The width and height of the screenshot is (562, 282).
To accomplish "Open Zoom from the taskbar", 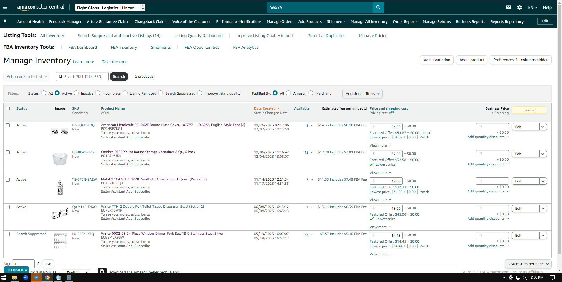I will click(x=26, y=278).
